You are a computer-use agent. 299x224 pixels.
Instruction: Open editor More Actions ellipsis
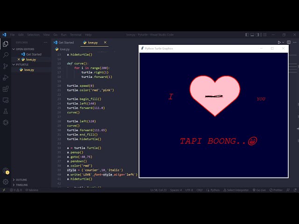(295, 42)
